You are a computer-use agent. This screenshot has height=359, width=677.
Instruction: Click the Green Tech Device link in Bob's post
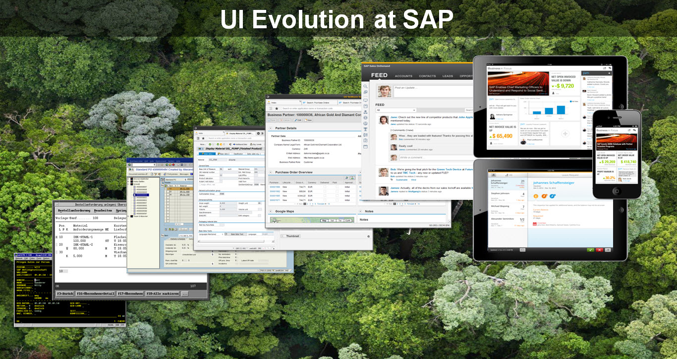click(x=449, y=169)
